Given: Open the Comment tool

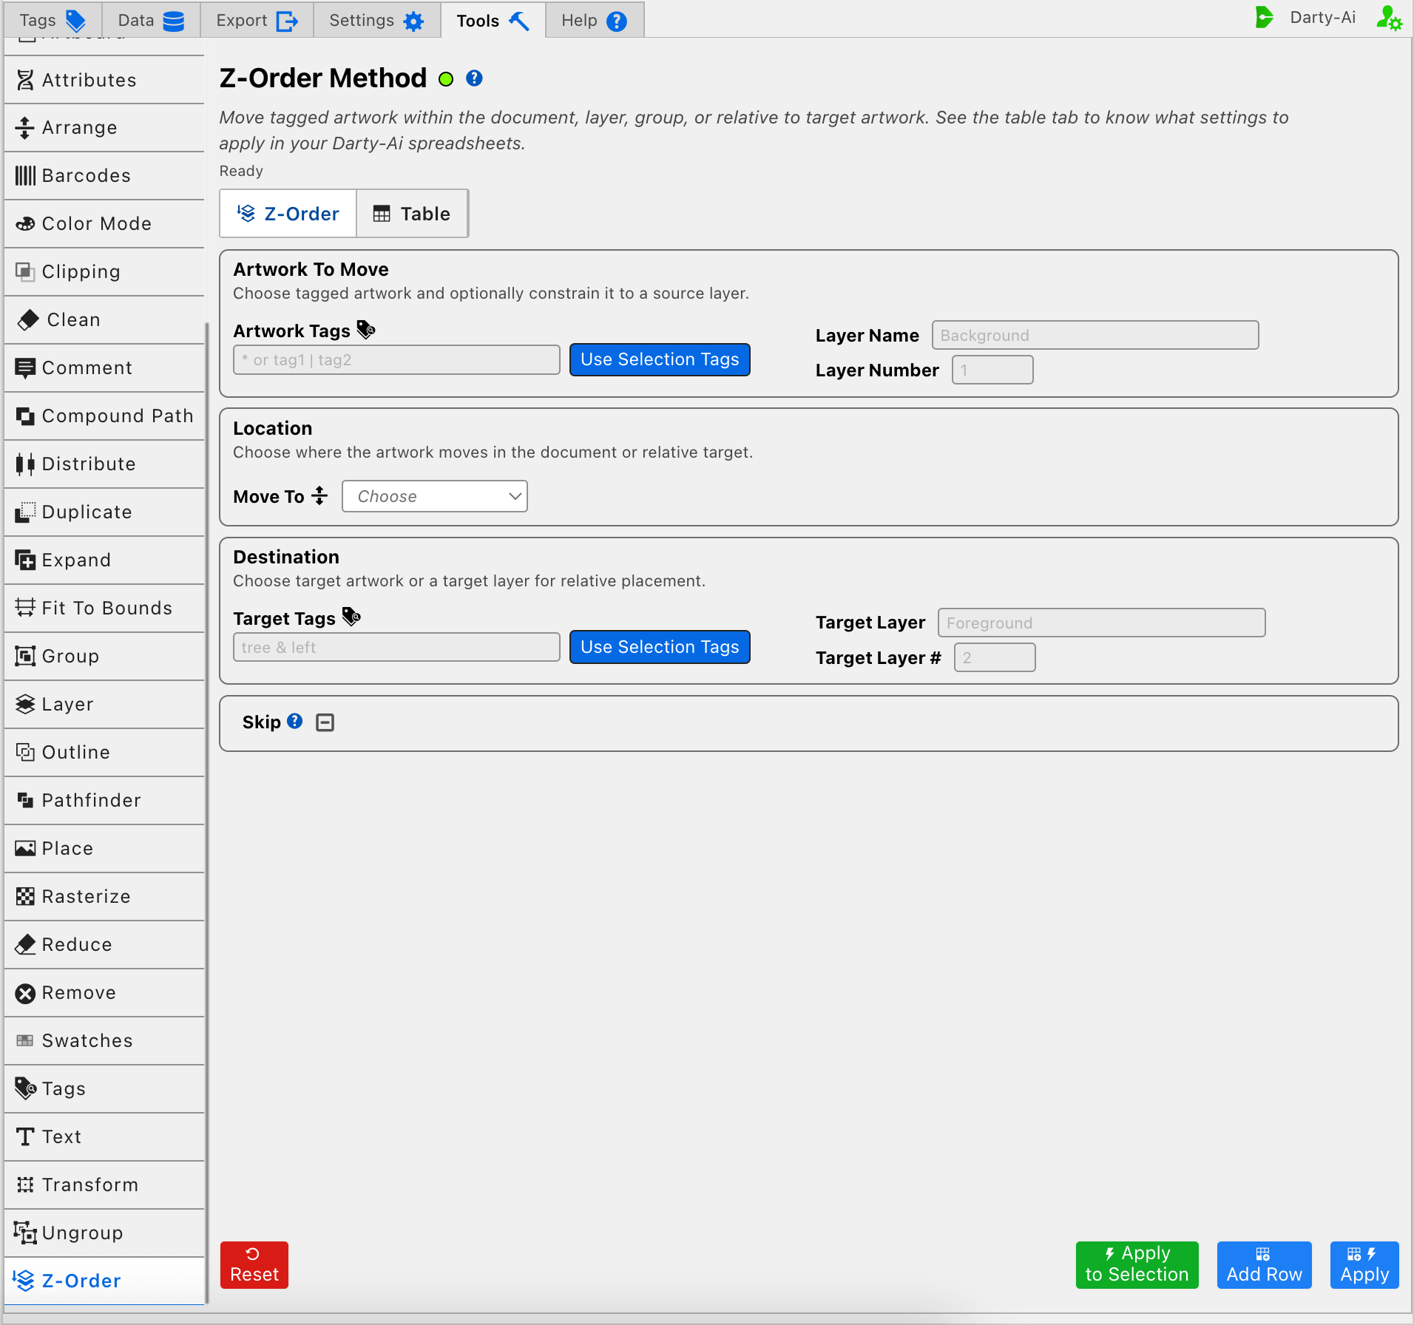Looking at the screenshot, I should (104, 368).
